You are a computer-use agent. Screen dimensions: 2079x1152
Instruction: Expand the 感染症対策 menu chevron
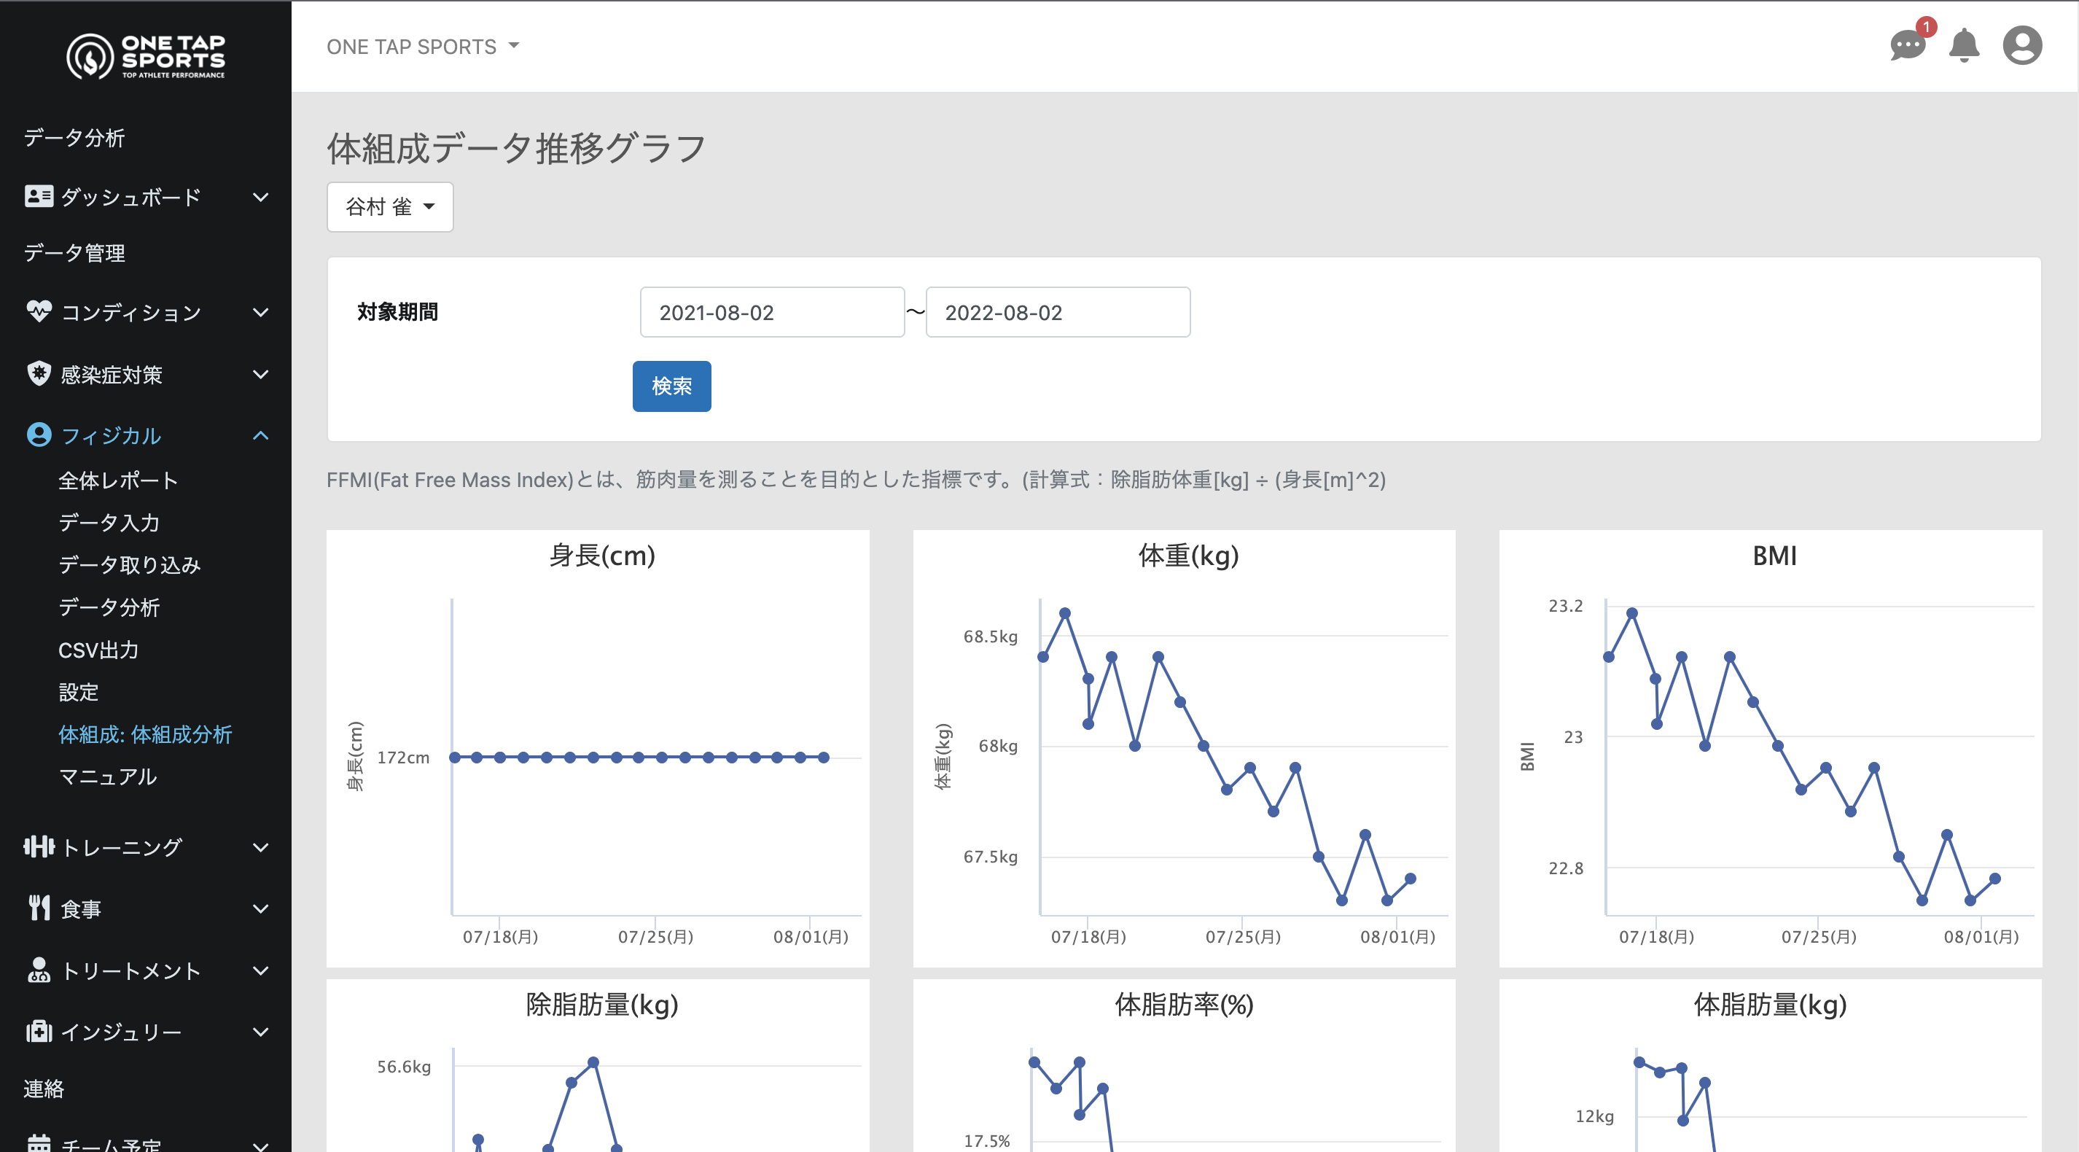261,375
